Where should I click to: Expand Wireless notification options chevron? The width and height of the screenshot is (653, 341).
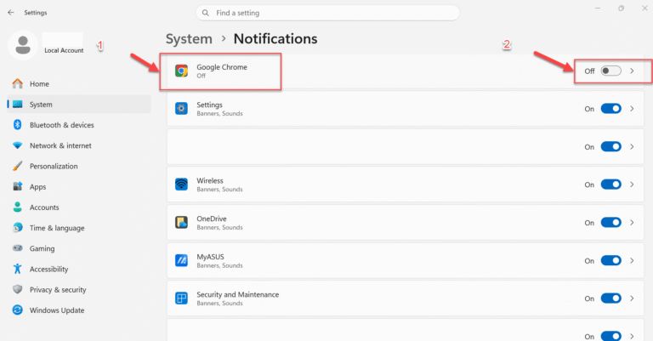[x=633, y=185]
